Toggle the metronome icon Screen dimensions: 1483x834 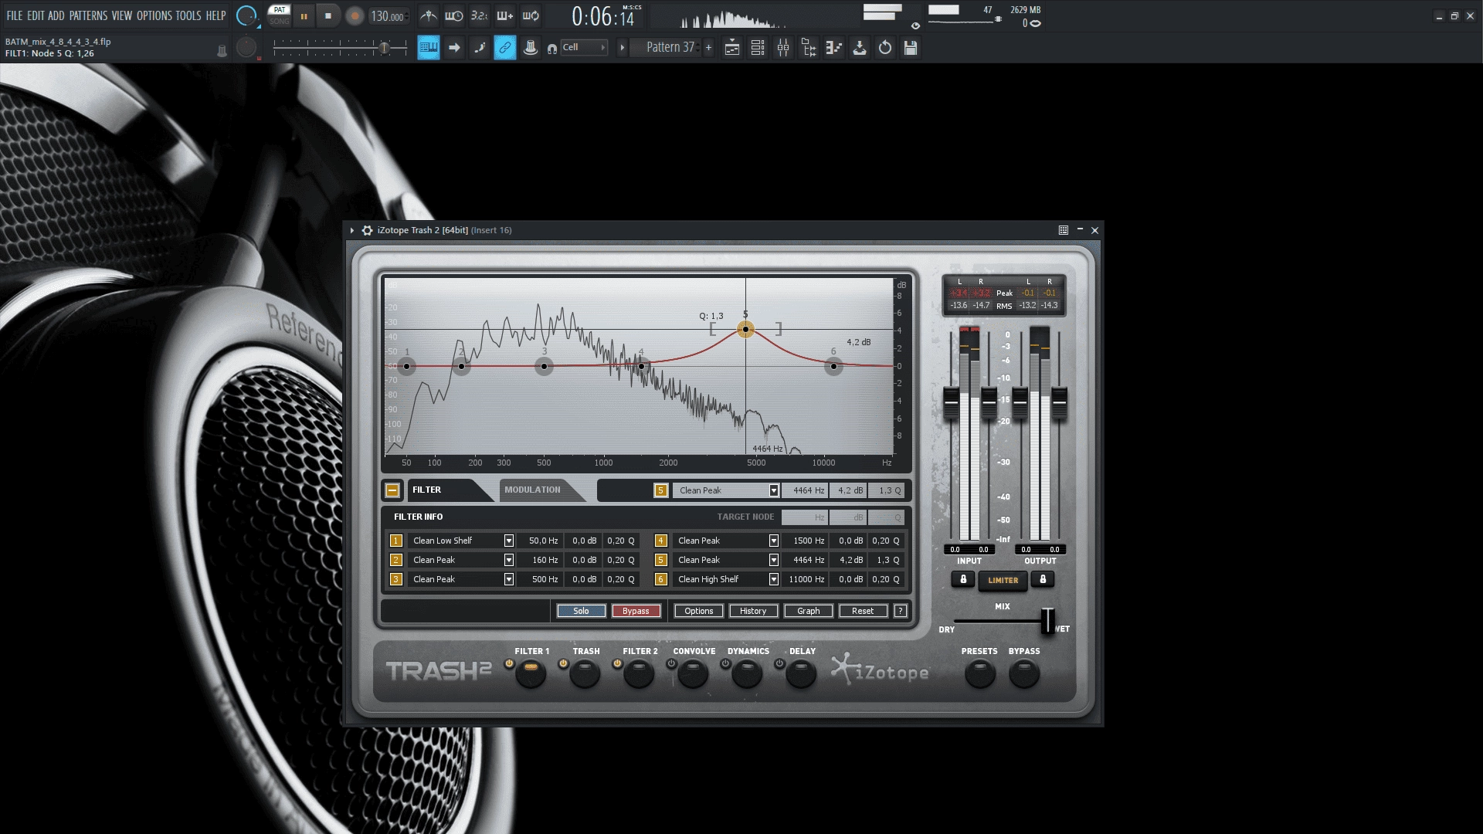click(429, 15)
